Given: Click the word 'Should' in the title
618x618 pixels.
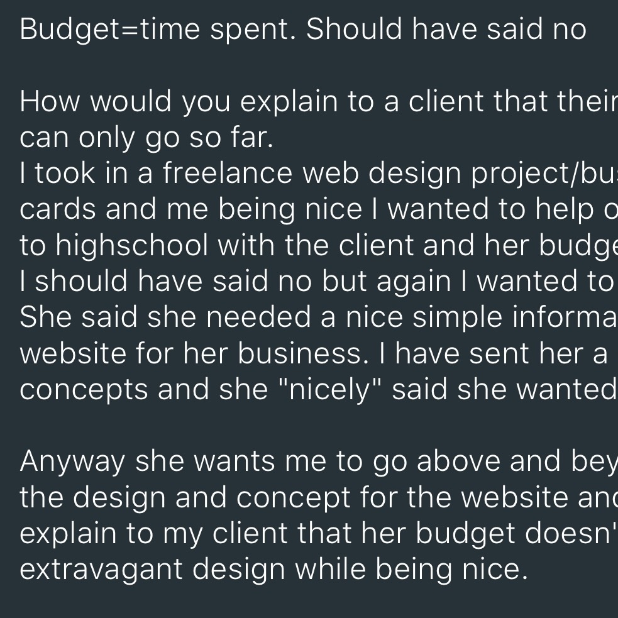Looking at the screenshot, I should pos(354,29).
